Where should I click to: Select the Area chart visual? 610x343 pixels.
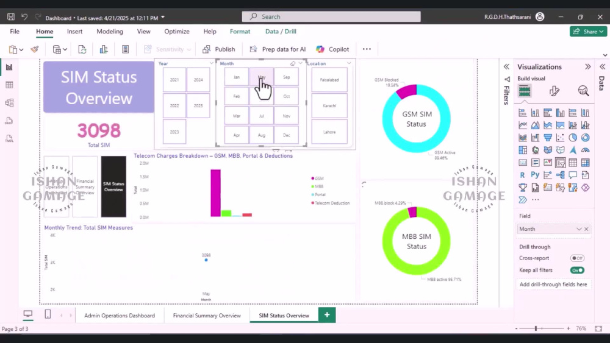[x=536, y=126]
